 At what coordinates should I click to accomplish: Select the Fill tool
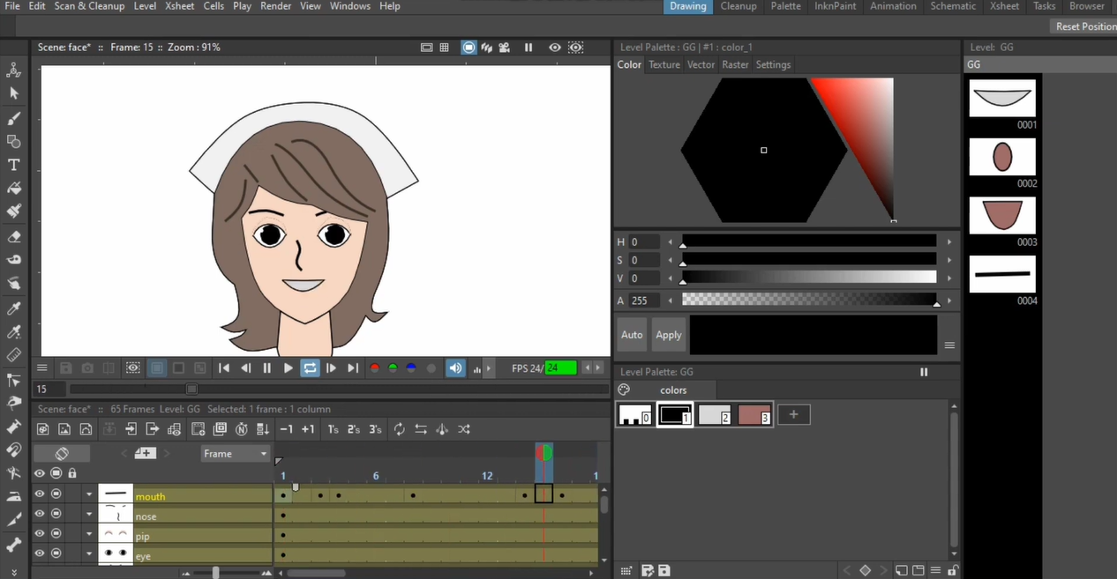pyautogui.click(x=13, y=187)
